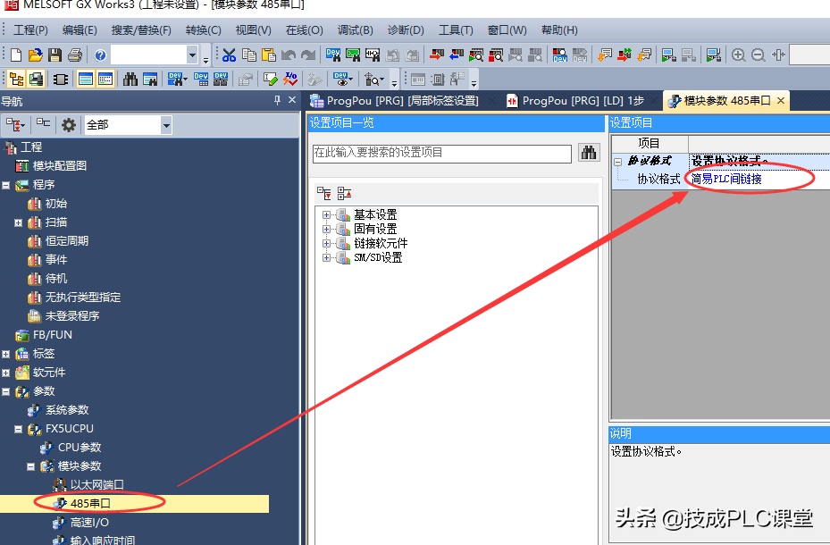Open the 在线(O) menu

304,30
